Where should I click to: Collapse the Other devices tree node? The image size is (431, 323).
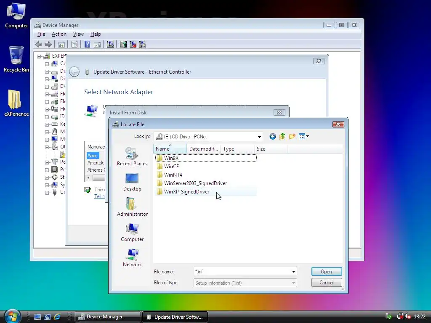pyautogui.click(x=47, y=147)
